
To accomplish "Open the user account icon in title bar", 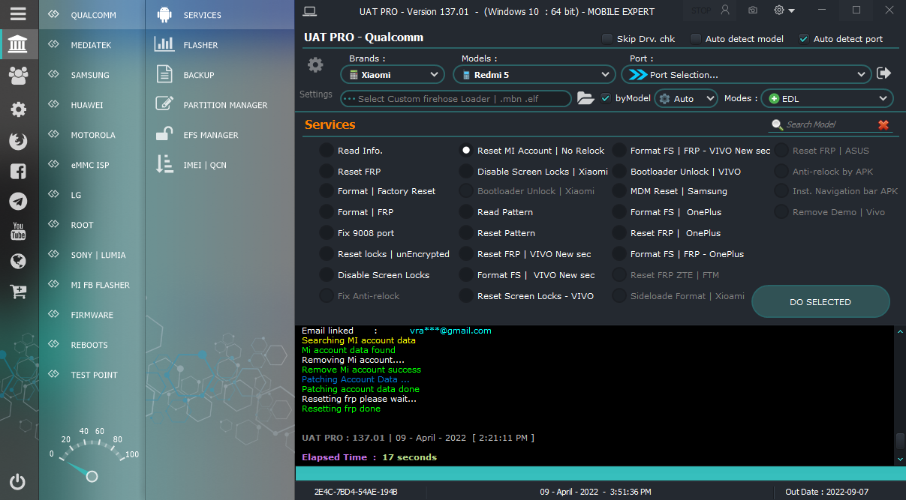I will pos(724,10).
